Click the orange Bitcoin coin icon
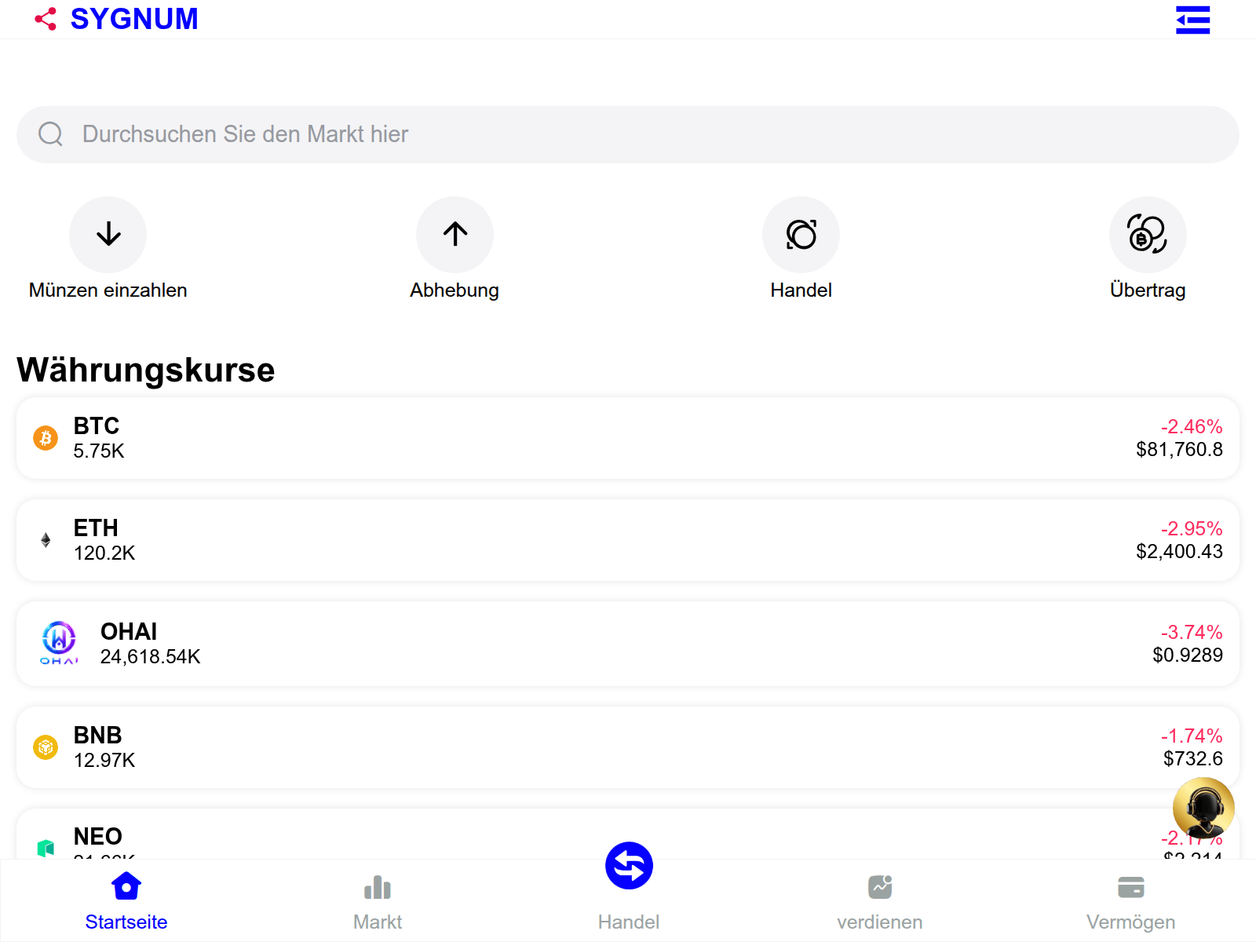The image size is (1256, 942). (x=46, y=438)
